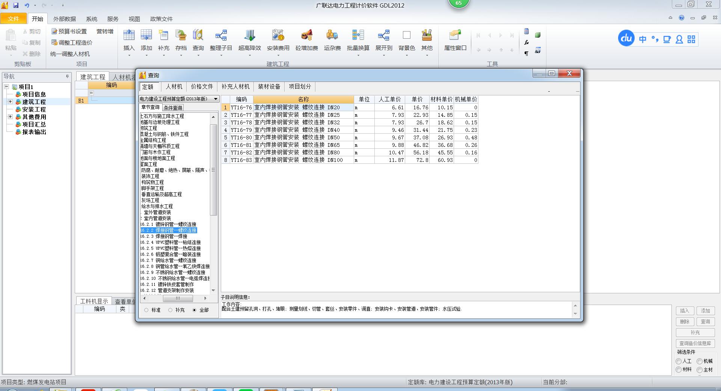The image size is (721, 391).
Task: Click the 整理子目 ribbon icon
Action: 221,35
